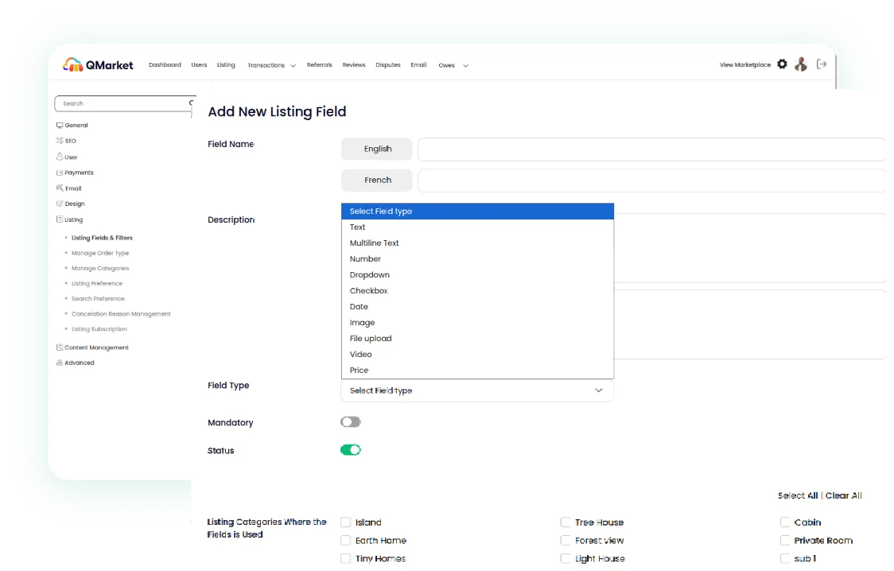Go to the Dashboard tab

165,64
